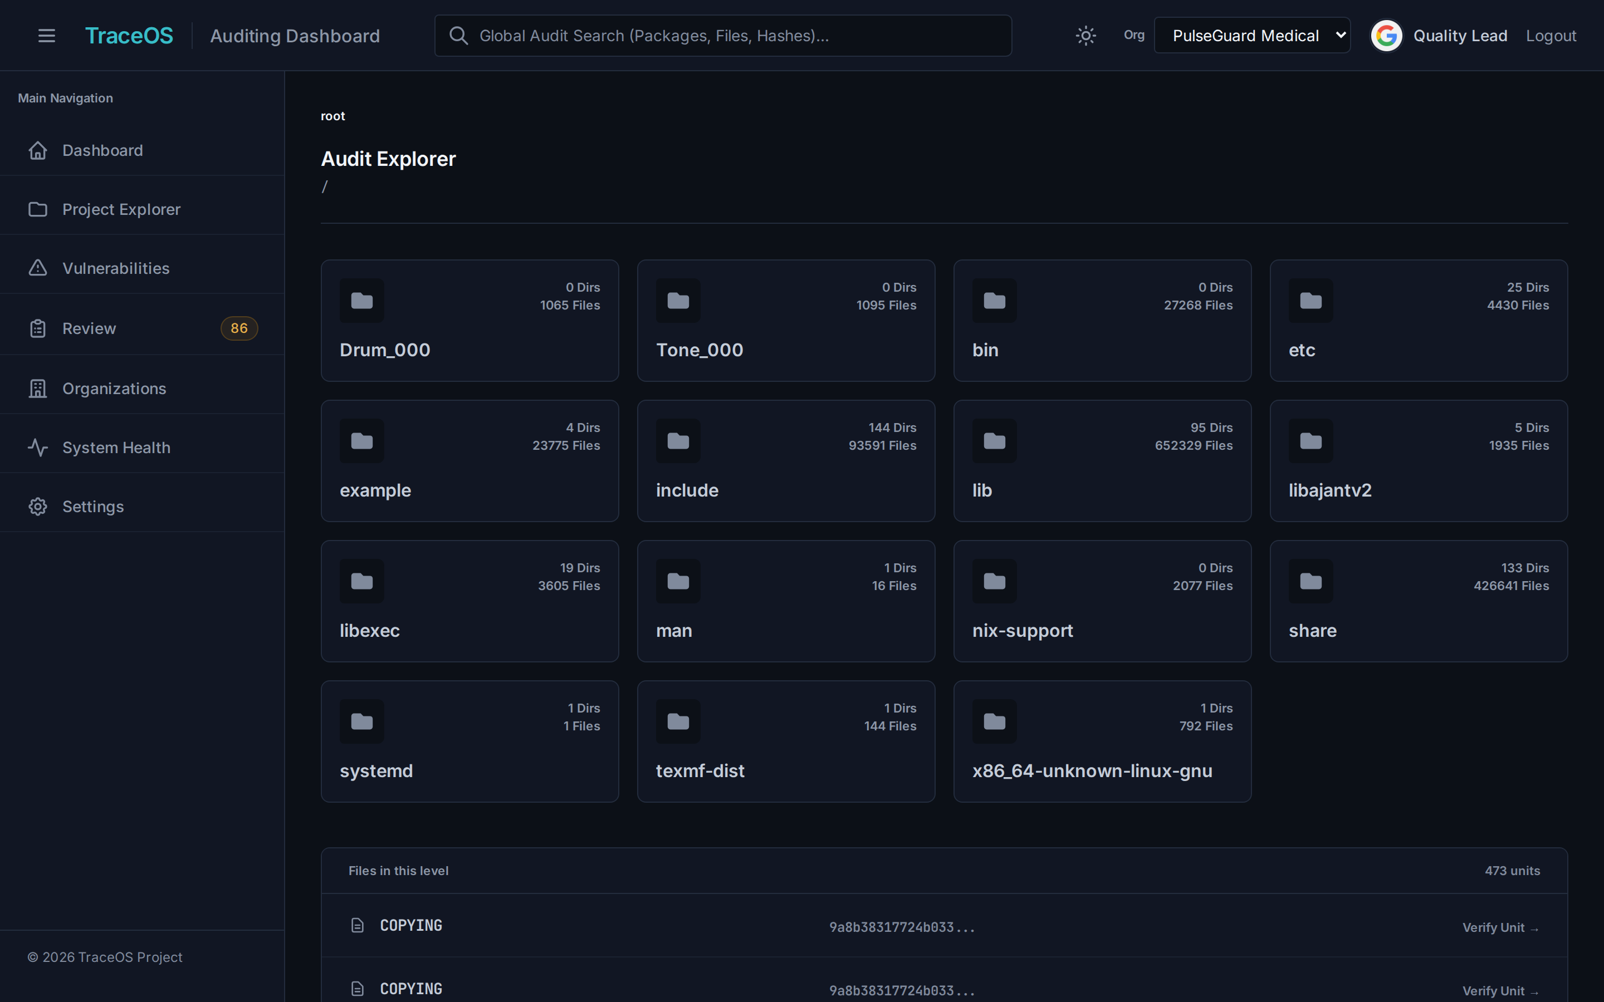Click the root breadcrumb
The height and width of the screenshot is (1002, 1604).
point(332,116)
